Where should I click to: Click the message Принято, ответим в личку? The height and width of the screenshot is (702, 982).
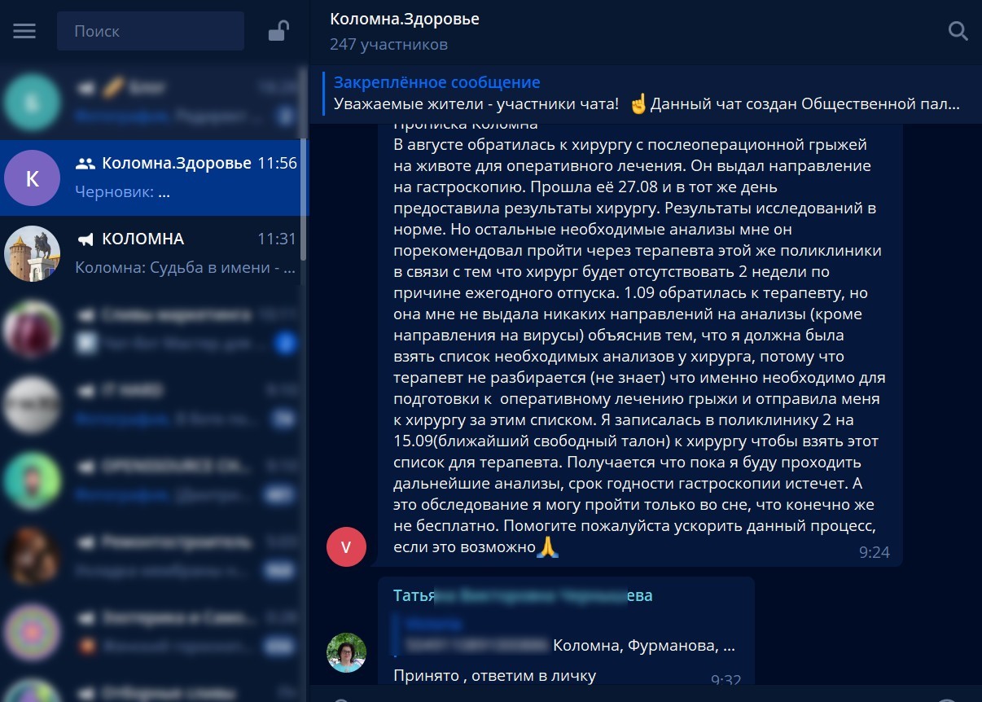point(494,675)
